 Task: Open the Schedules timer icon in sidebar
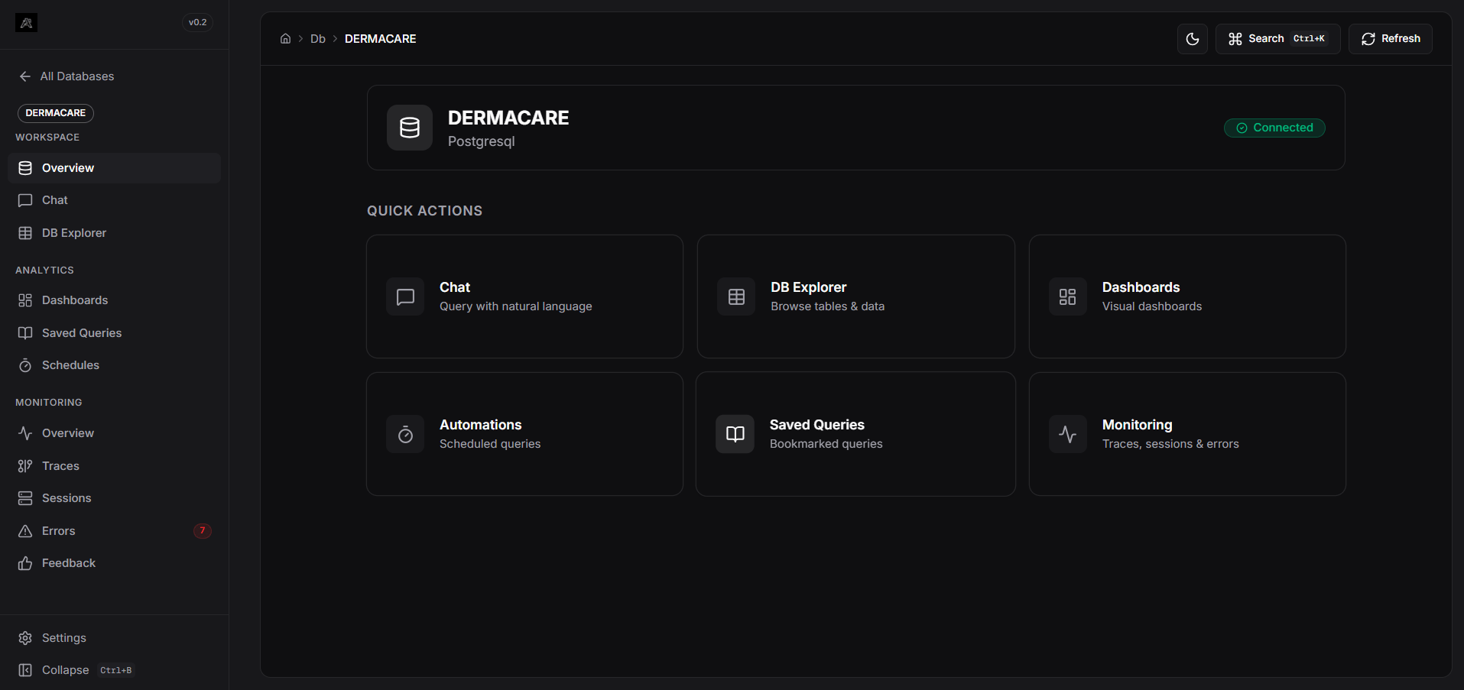tap(25, 365)
